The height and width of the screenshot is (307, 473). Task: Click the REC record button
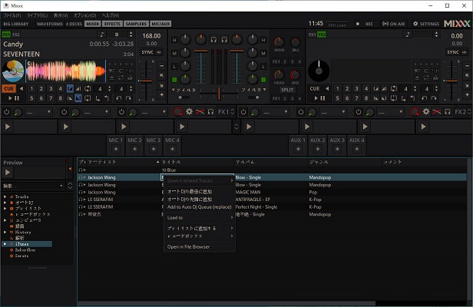(365, 24)
